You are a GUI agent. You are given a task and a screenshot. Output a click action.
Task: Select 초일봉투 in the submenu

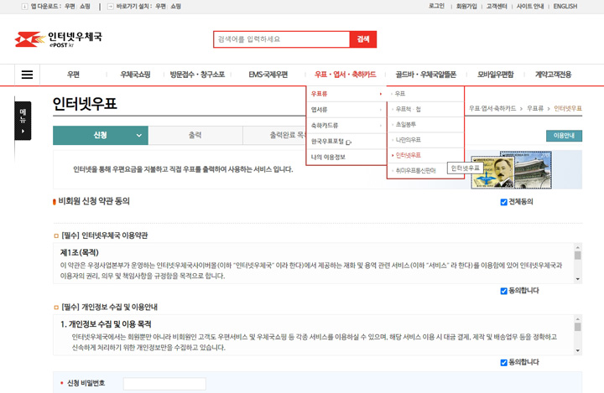click(x=406, y=124)
